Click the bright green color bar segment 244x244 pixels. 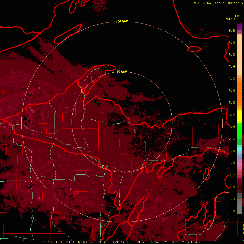(239, 131)
